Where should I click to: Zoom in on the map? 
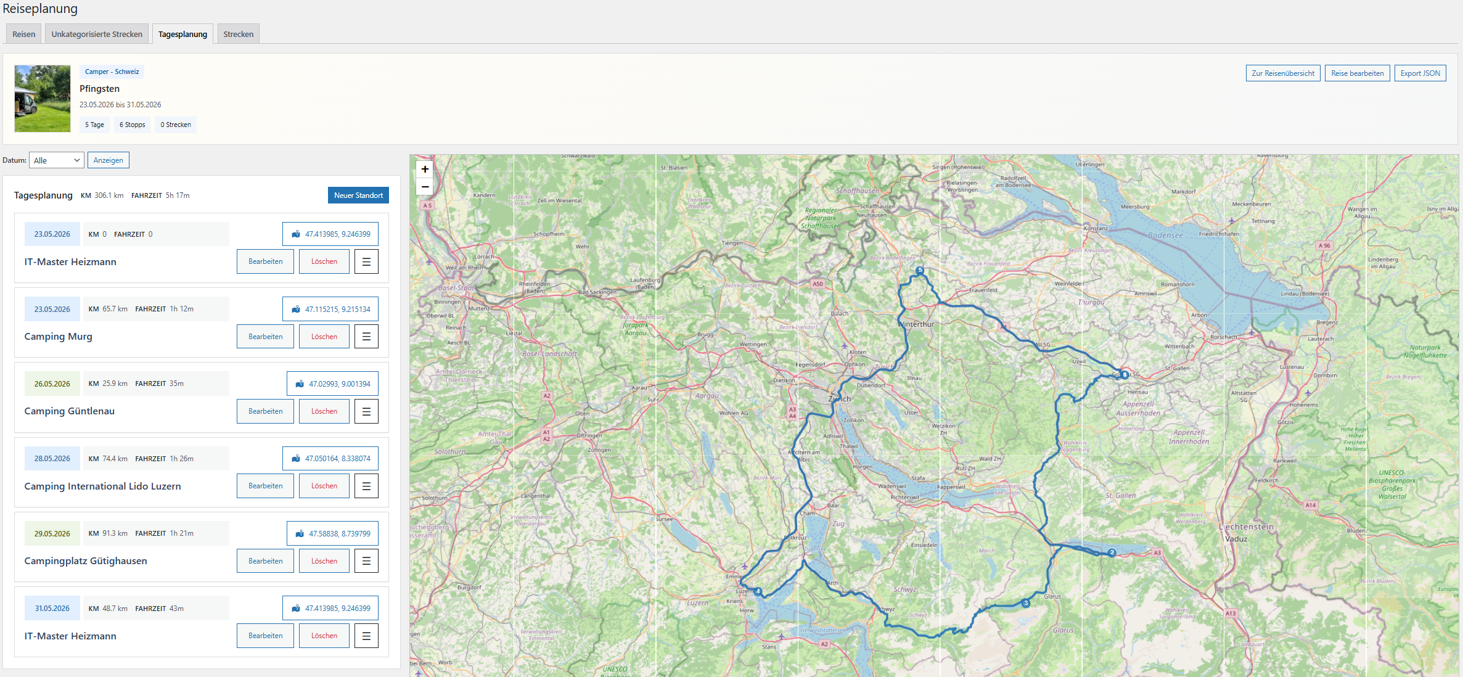coord(425,169)
